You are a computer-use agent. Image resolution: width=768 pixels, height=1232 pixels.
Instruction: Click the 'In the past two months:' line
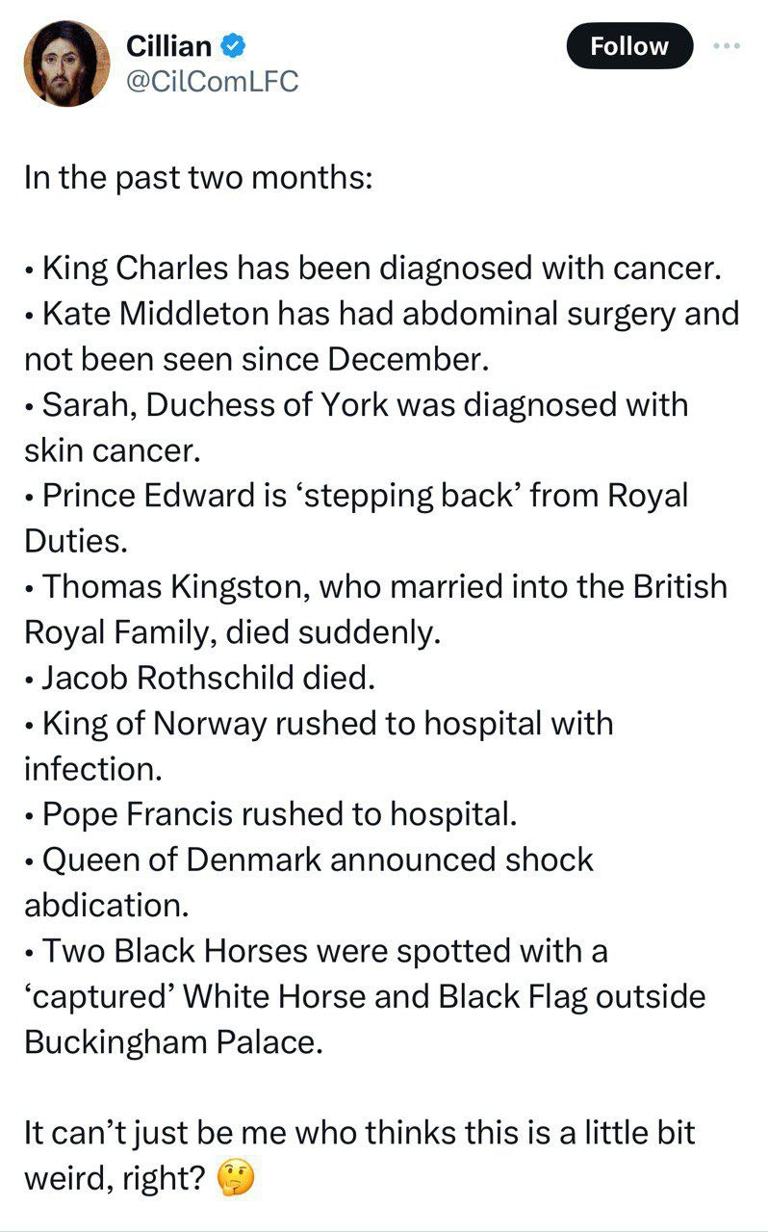tap(197, 179)
